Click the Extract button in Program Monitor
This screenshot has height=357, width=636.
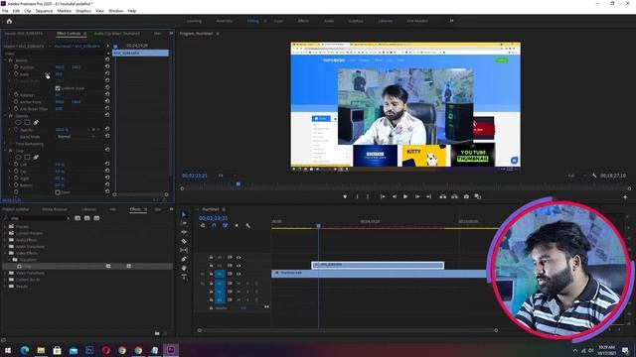click(454, 196)
